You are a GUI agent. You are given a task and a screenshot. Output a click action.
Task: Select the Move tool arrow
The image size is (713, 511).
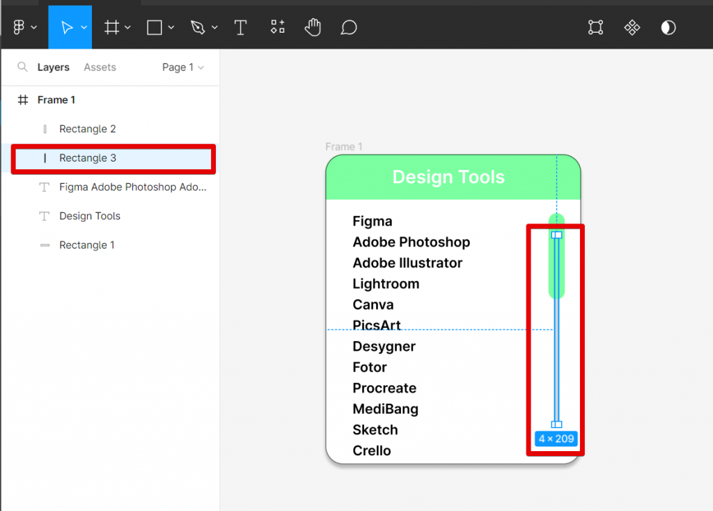[66, 27]
